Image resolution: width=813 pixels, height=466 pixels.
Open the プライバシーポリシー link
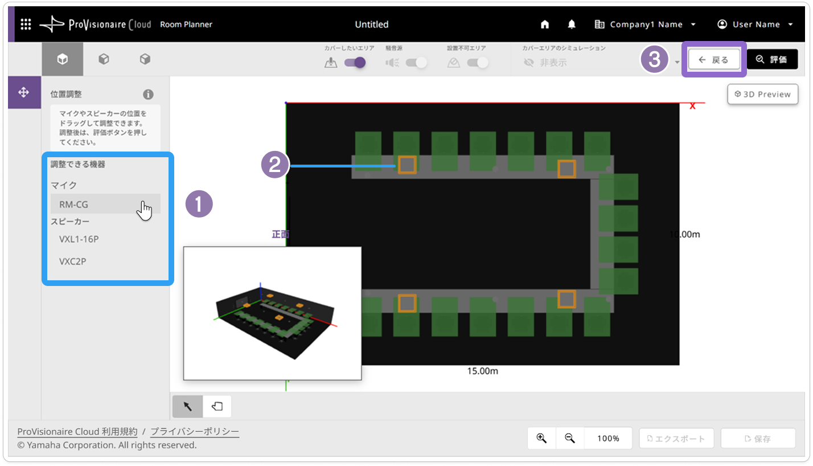(195, 432)
